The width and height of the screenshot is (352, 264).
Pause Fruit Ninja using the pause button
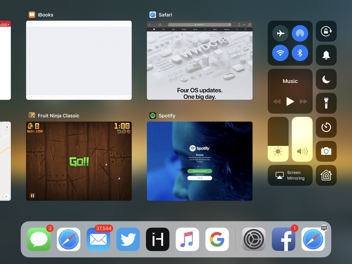click(x=32, y=196)
